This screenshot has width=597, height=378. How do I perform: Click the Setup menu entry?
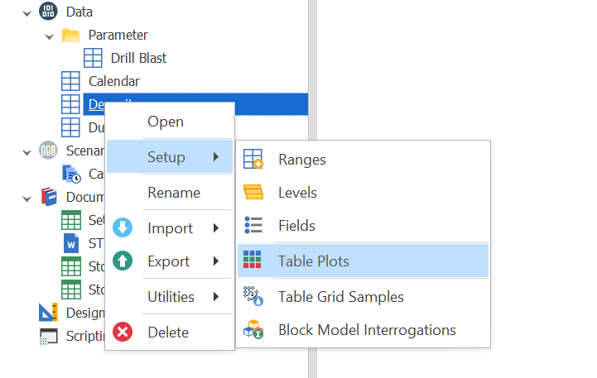(166, 157)
